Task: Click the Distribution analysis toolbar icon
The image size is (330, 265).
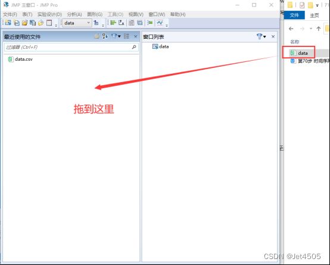Action: [113, 23]
